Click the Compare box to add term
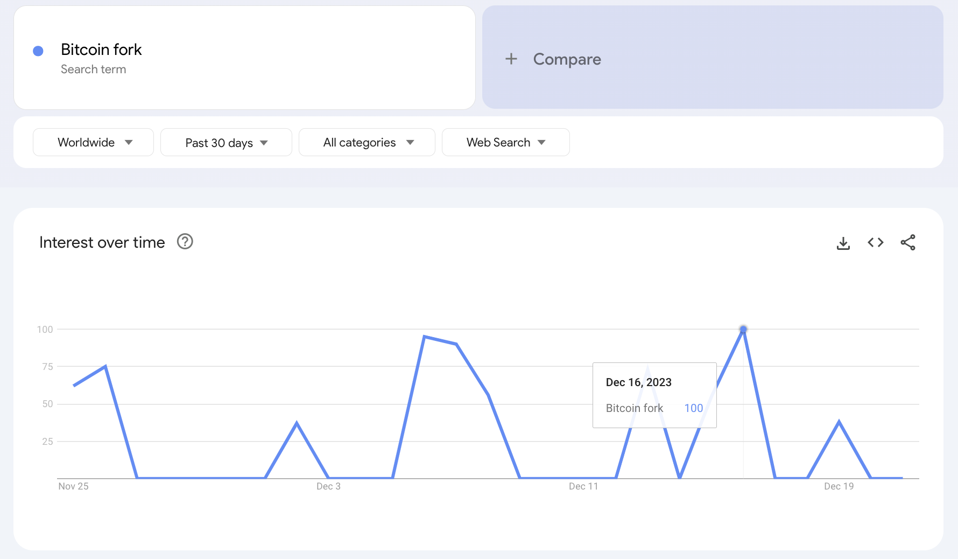958x559 pixels. click(x=713, y=58)
